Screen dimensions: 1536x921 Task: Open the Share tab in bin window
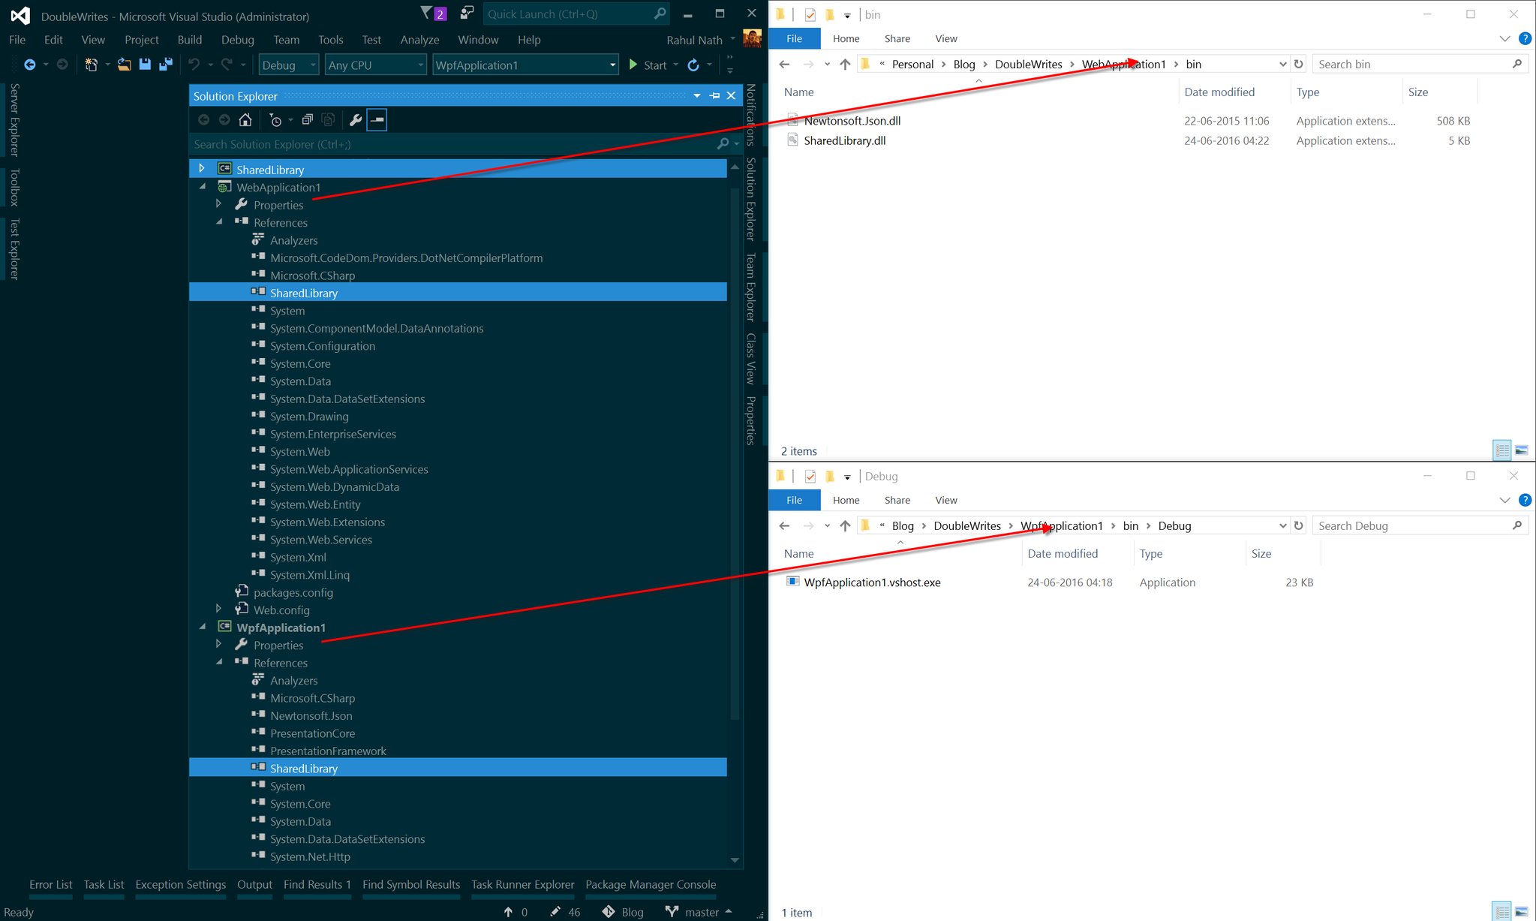(897, 38)
